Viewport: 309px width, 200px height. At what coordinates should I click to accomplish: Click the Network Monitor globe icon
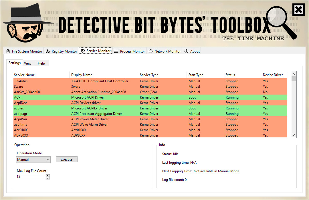150,51
